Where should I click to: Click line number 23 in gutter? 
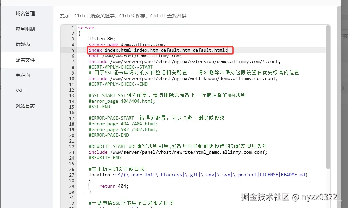coord(72,153)
